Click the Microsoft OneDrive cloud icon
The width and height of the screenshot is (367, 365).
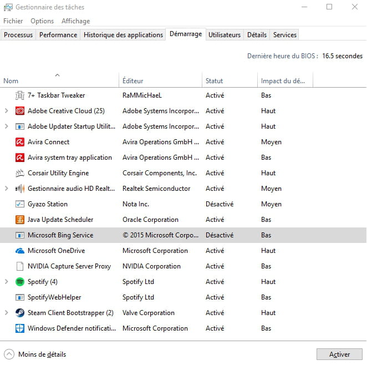click(20, 251)
